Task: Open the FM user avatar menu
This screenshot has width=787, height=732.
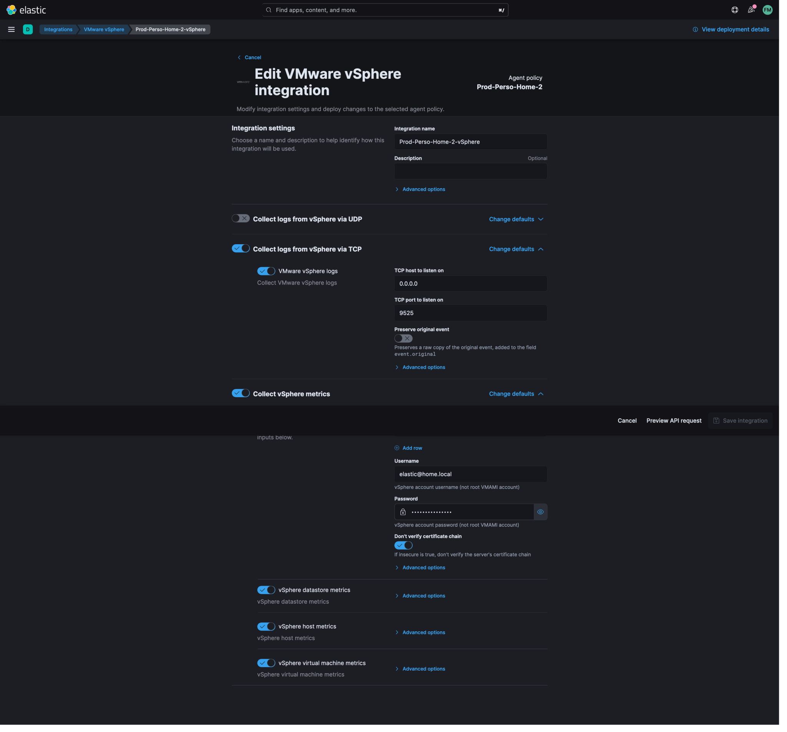Action: click(768, 10)
